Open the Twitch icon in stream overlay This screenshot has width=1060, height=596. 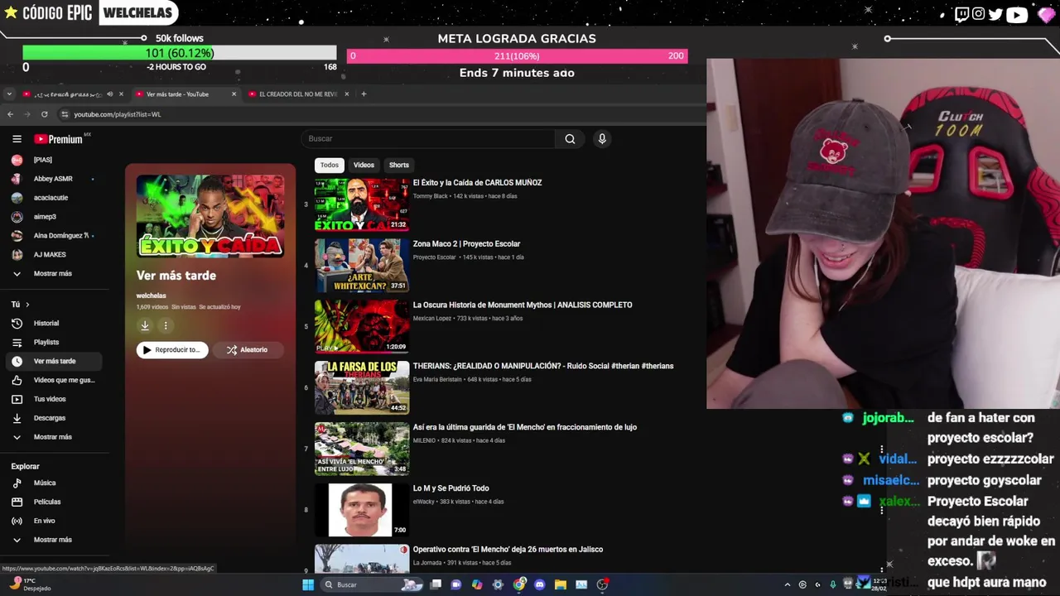coord(961,14)
